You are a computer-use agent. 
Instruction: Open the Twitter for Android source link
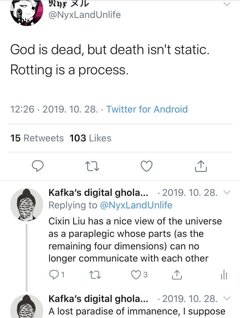pyautogui.click(x=147, y=109)
